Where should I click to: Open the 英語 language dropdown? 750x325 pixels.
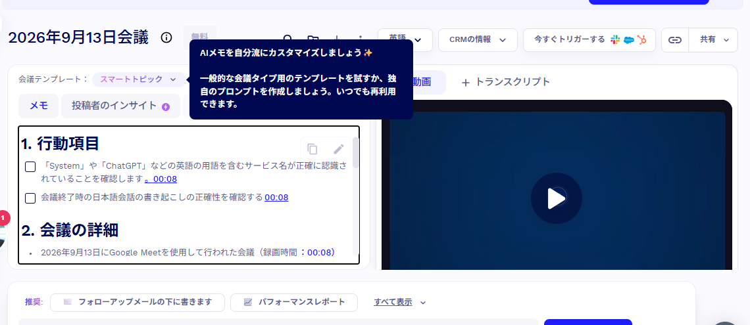405,40
